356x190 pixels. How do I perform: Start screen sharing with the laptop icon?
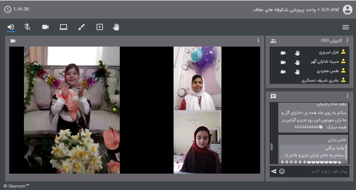(x=64, y=27)
